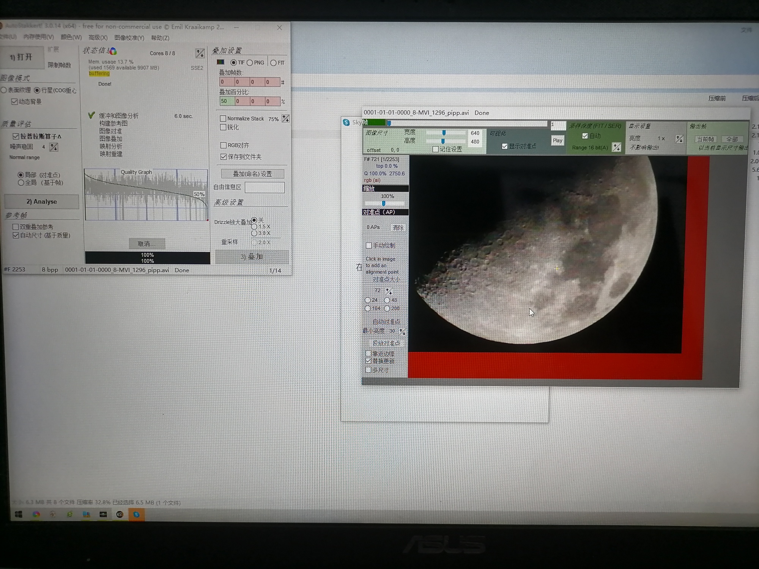This screenshot has height=569, width=759.
Task: Toggle dynamic background checkbox (动态背景)
Action: [14, 101]
